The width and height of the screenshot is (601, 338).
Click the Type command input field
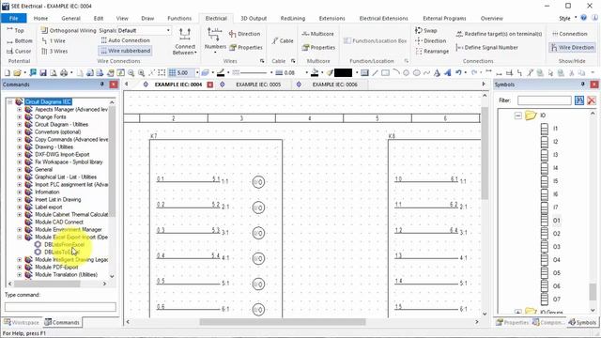[x=60, y=307]
